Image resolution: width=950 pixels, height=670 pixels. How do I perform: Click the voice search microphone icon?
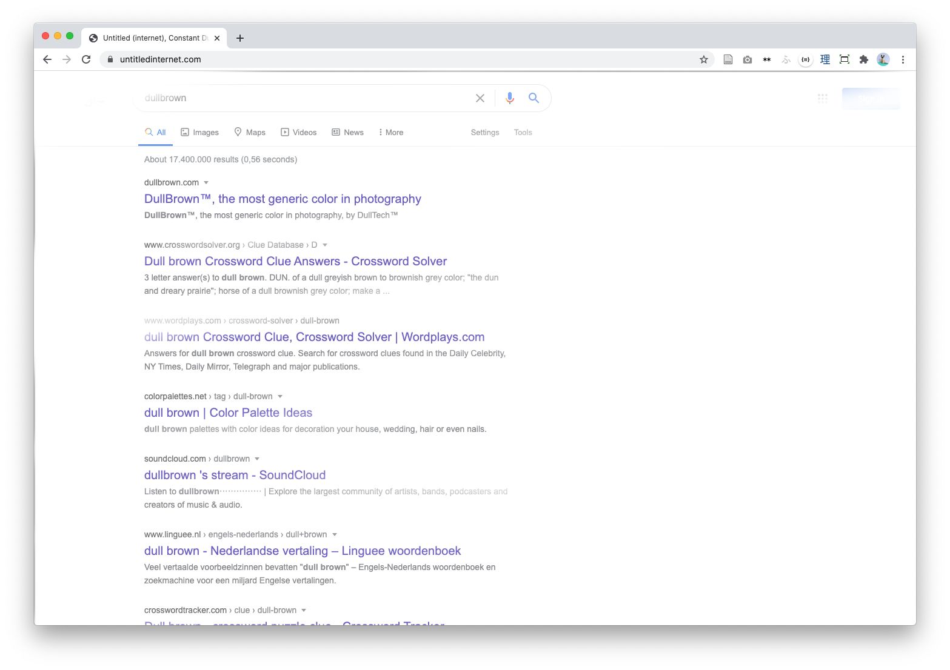[x=510, y=98]
